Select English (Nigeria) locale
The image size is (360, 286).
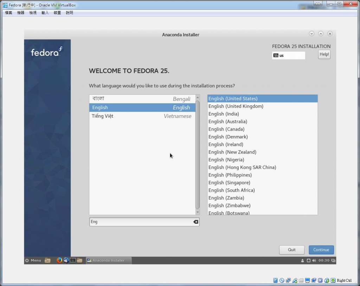point(262,160)
